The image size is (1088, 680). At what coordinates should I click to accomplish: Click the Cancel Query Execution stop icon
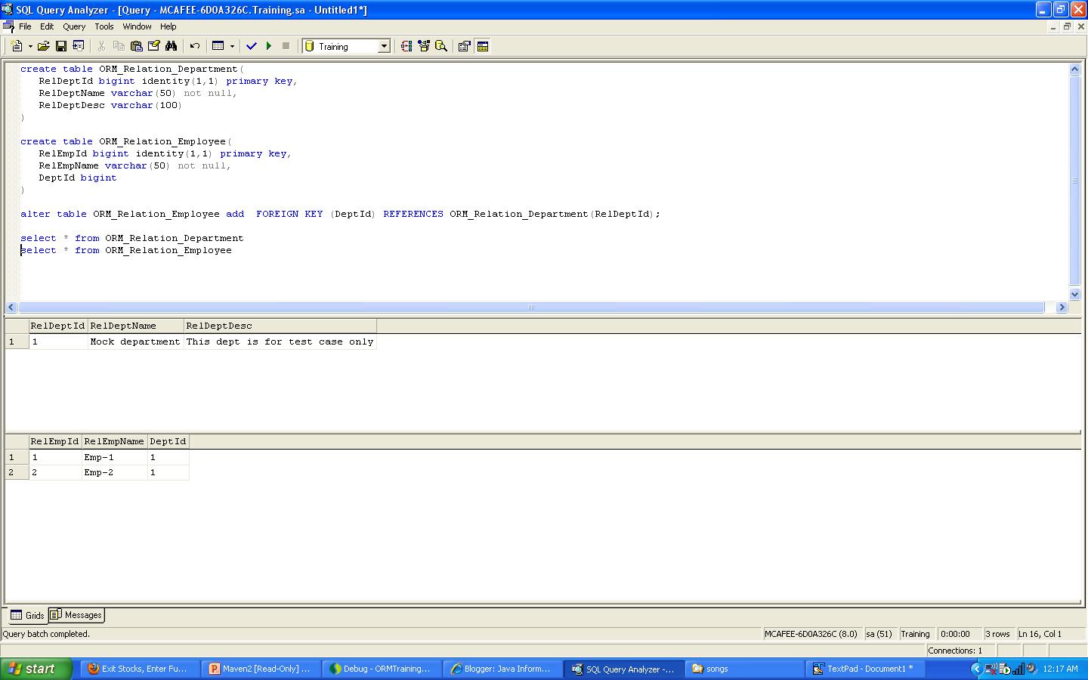286,46
